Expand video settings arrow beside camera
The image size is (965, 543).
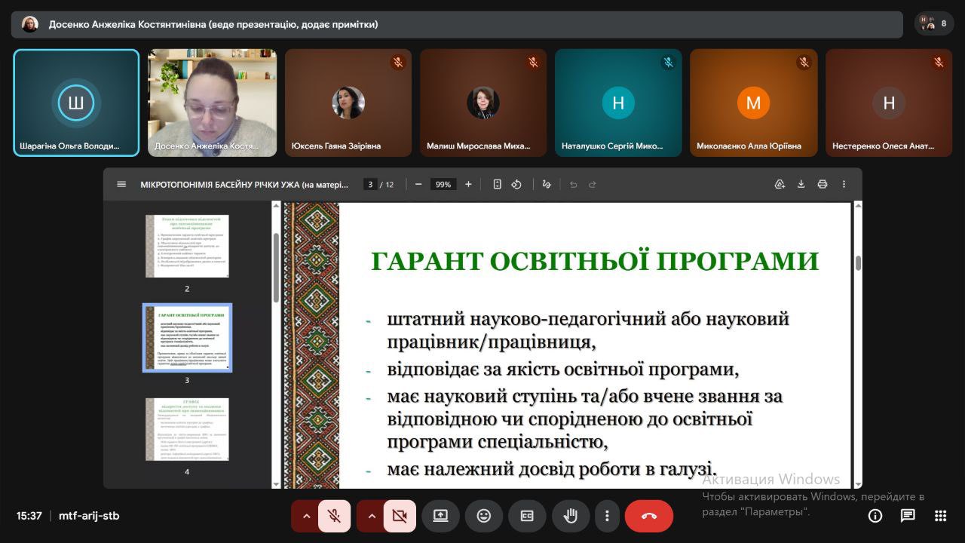pos(371,516)
